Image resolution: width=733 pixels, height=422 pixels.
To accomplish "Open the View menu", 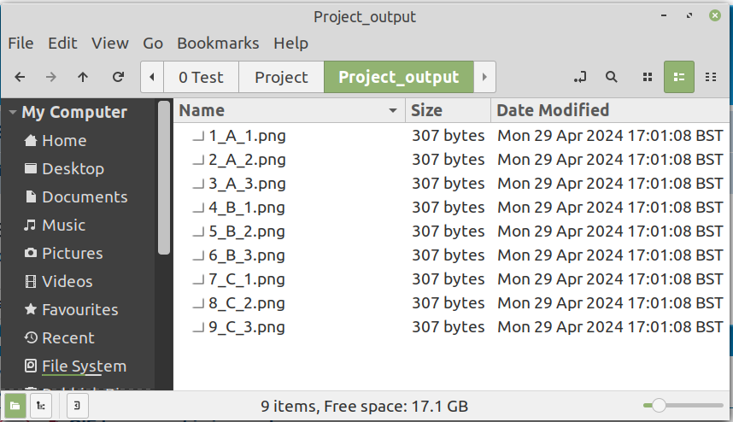I will tap(110, 43).
